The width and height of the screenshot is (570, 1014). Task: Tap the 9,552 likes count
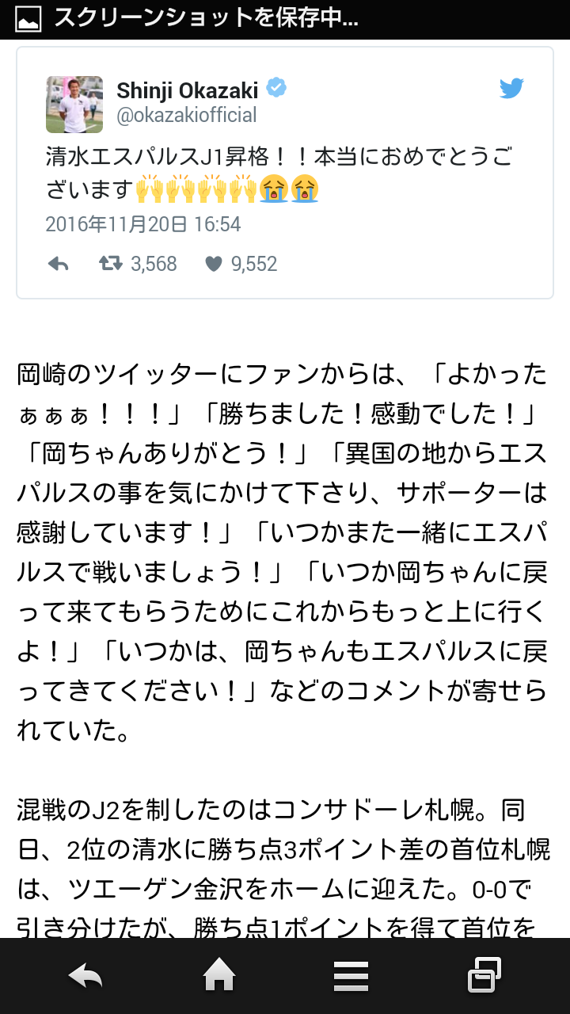pos(254,265)
